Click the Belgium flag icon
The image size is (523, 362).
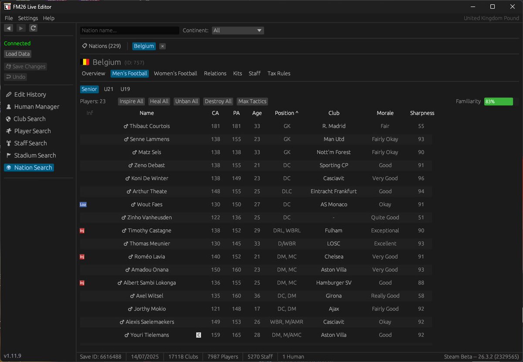[85, 62]
